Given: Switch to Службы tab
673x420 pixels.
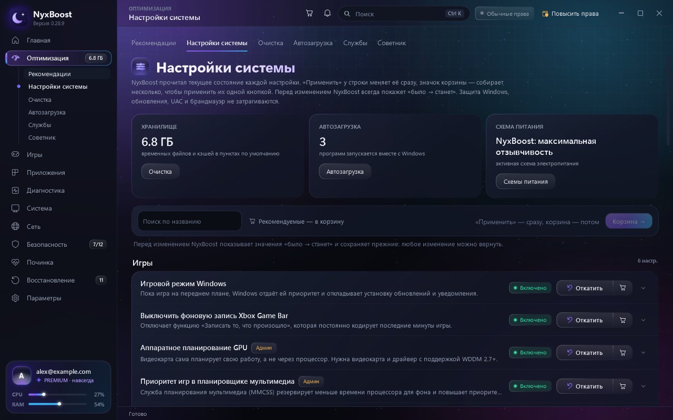Looking at the screenshot, I should (x=355, y=43).
